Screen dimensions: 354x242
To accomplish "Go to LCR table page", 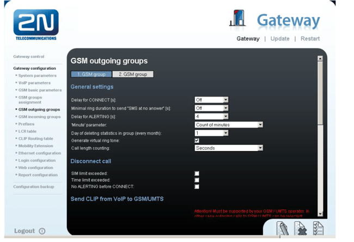I will [27, 131].
